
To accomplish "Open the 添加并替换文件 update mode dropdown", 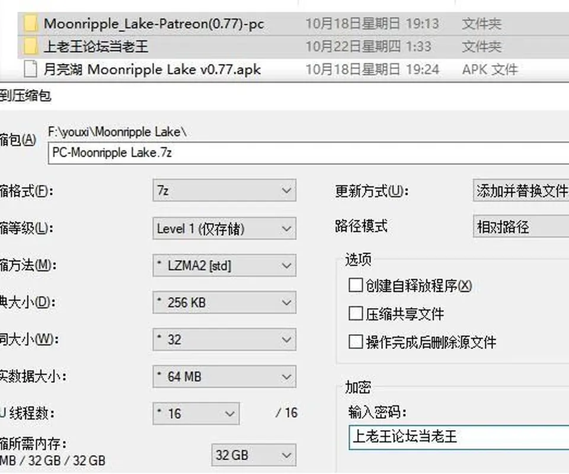I will (521, 190).
